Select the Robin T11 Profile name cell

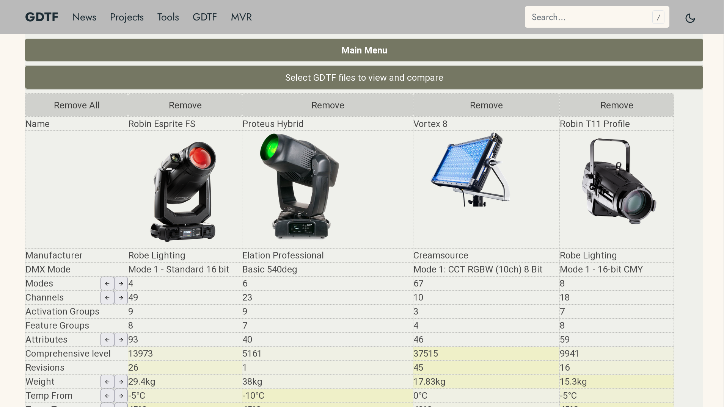point(617,124)
